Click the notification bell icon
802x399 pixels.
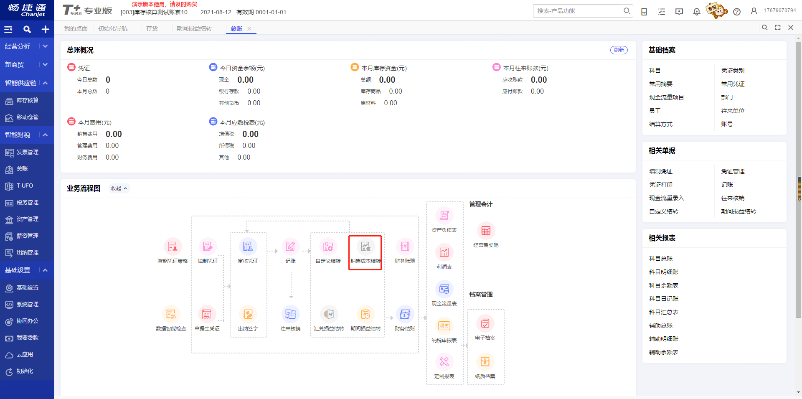(697, 12)
